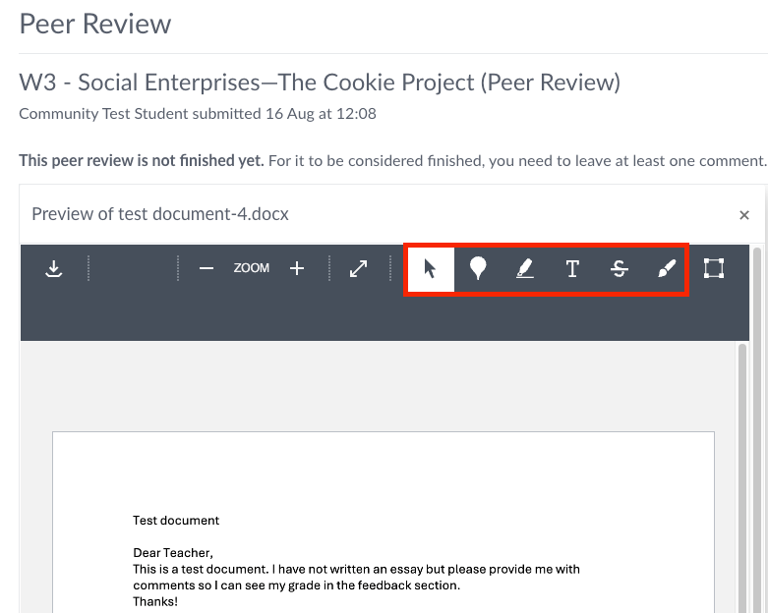
Task: Click the ZOOM label in the toolbar
Action: coord(252,268)
